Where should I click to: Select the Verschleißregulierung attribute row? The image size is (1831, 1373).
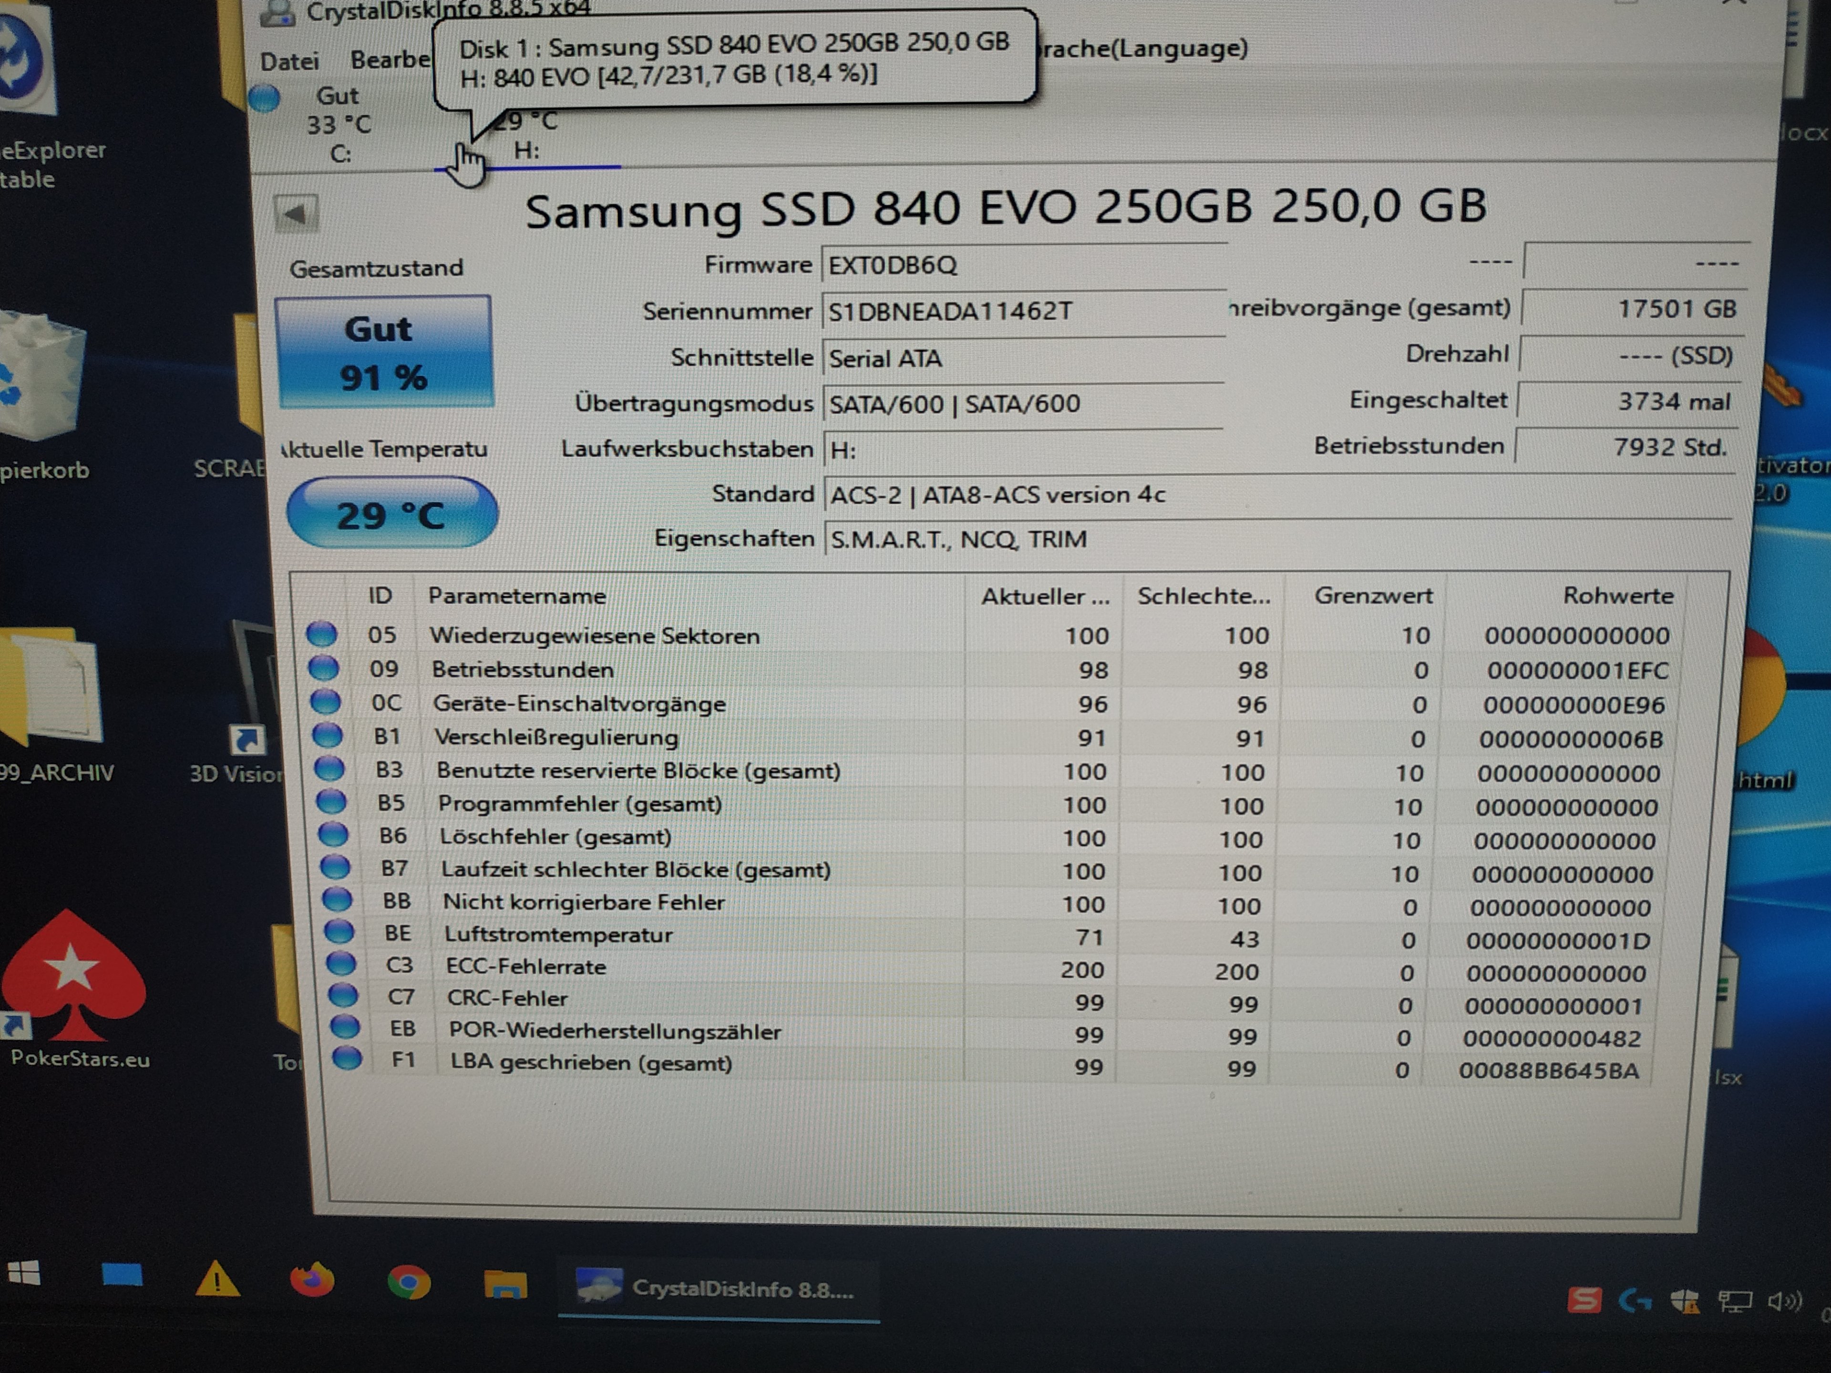click(x=556, y=738)
